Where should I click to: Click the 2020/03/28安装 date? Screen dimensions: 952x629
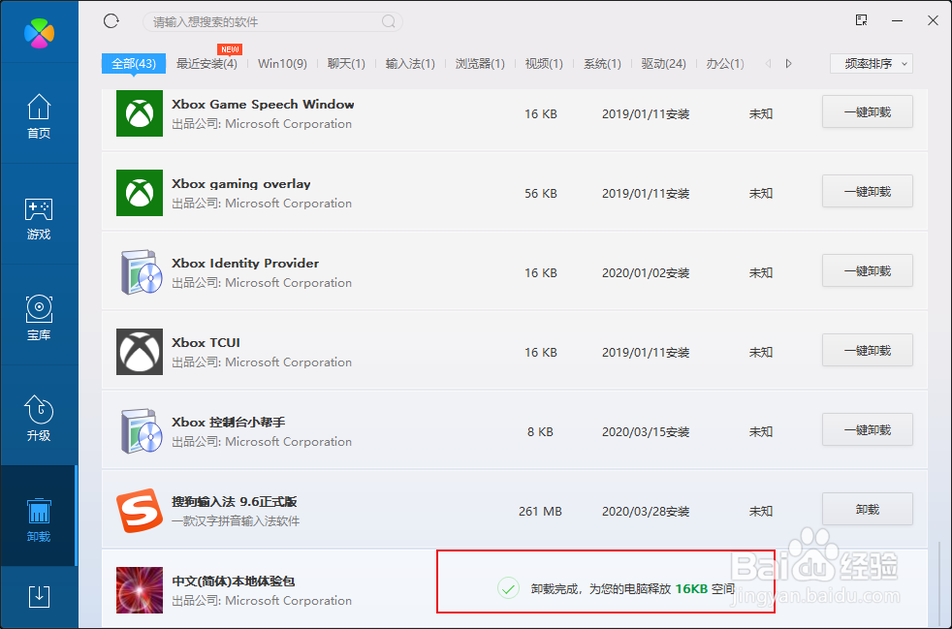click(x=646, y=511)
